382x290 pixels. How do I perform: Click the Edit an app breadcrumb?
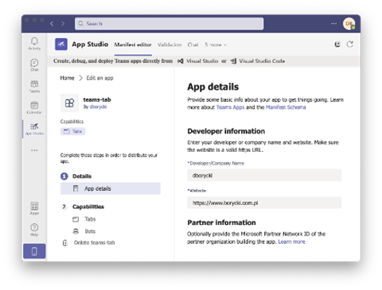[99, 78]
